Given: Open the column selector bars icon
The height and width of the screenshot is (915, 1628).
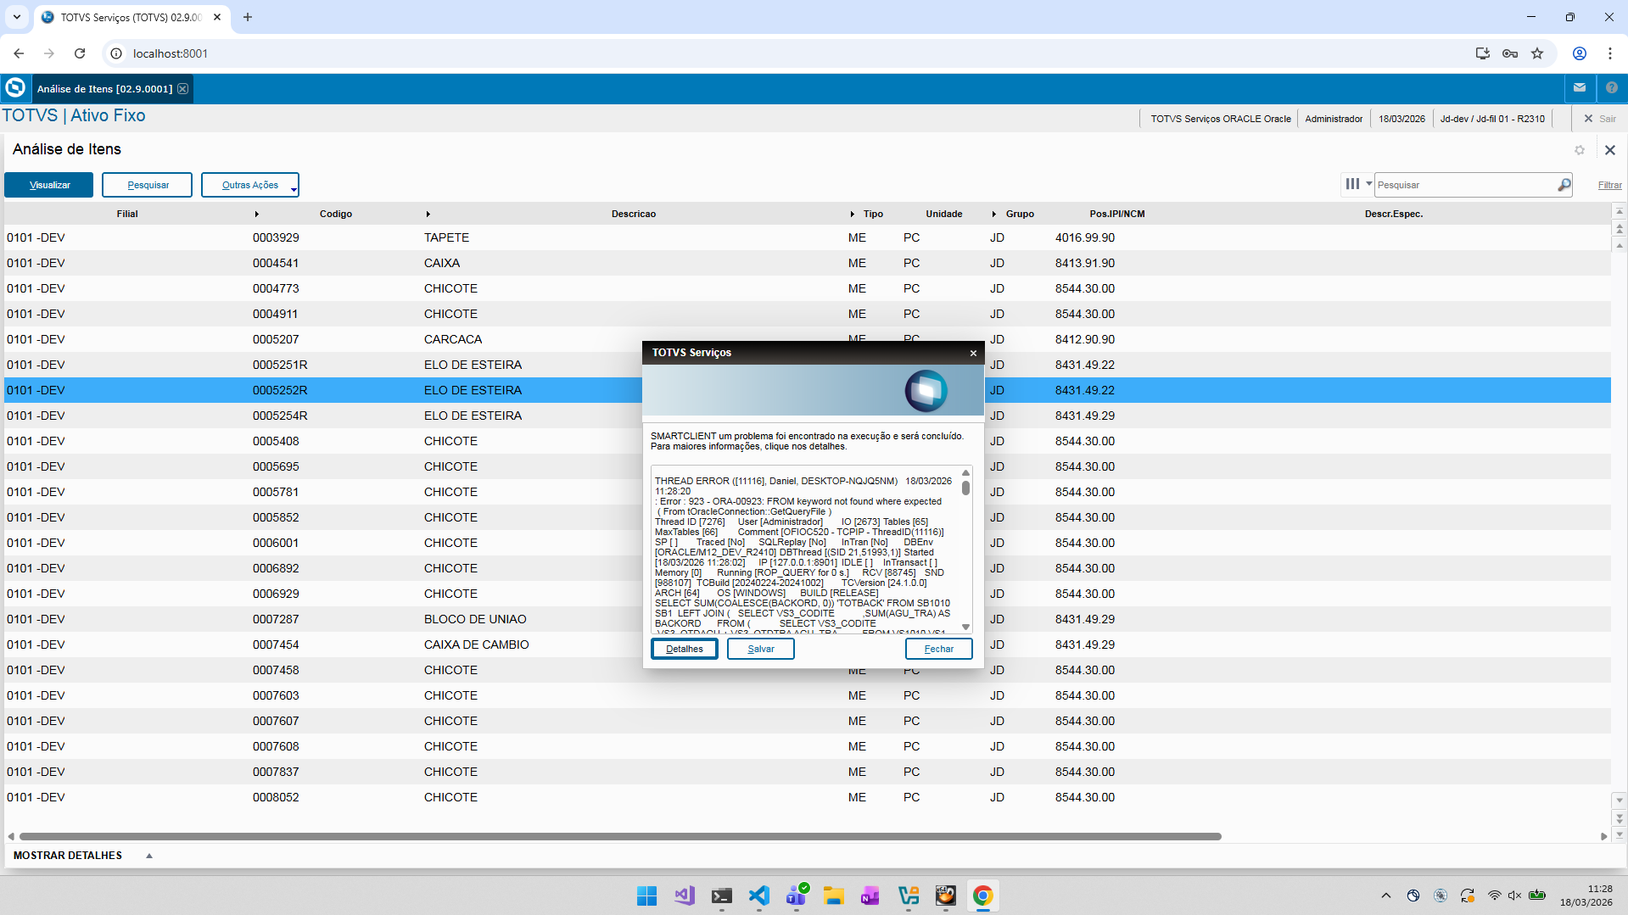Looking at the screenshot, I should click(1352, 184).
